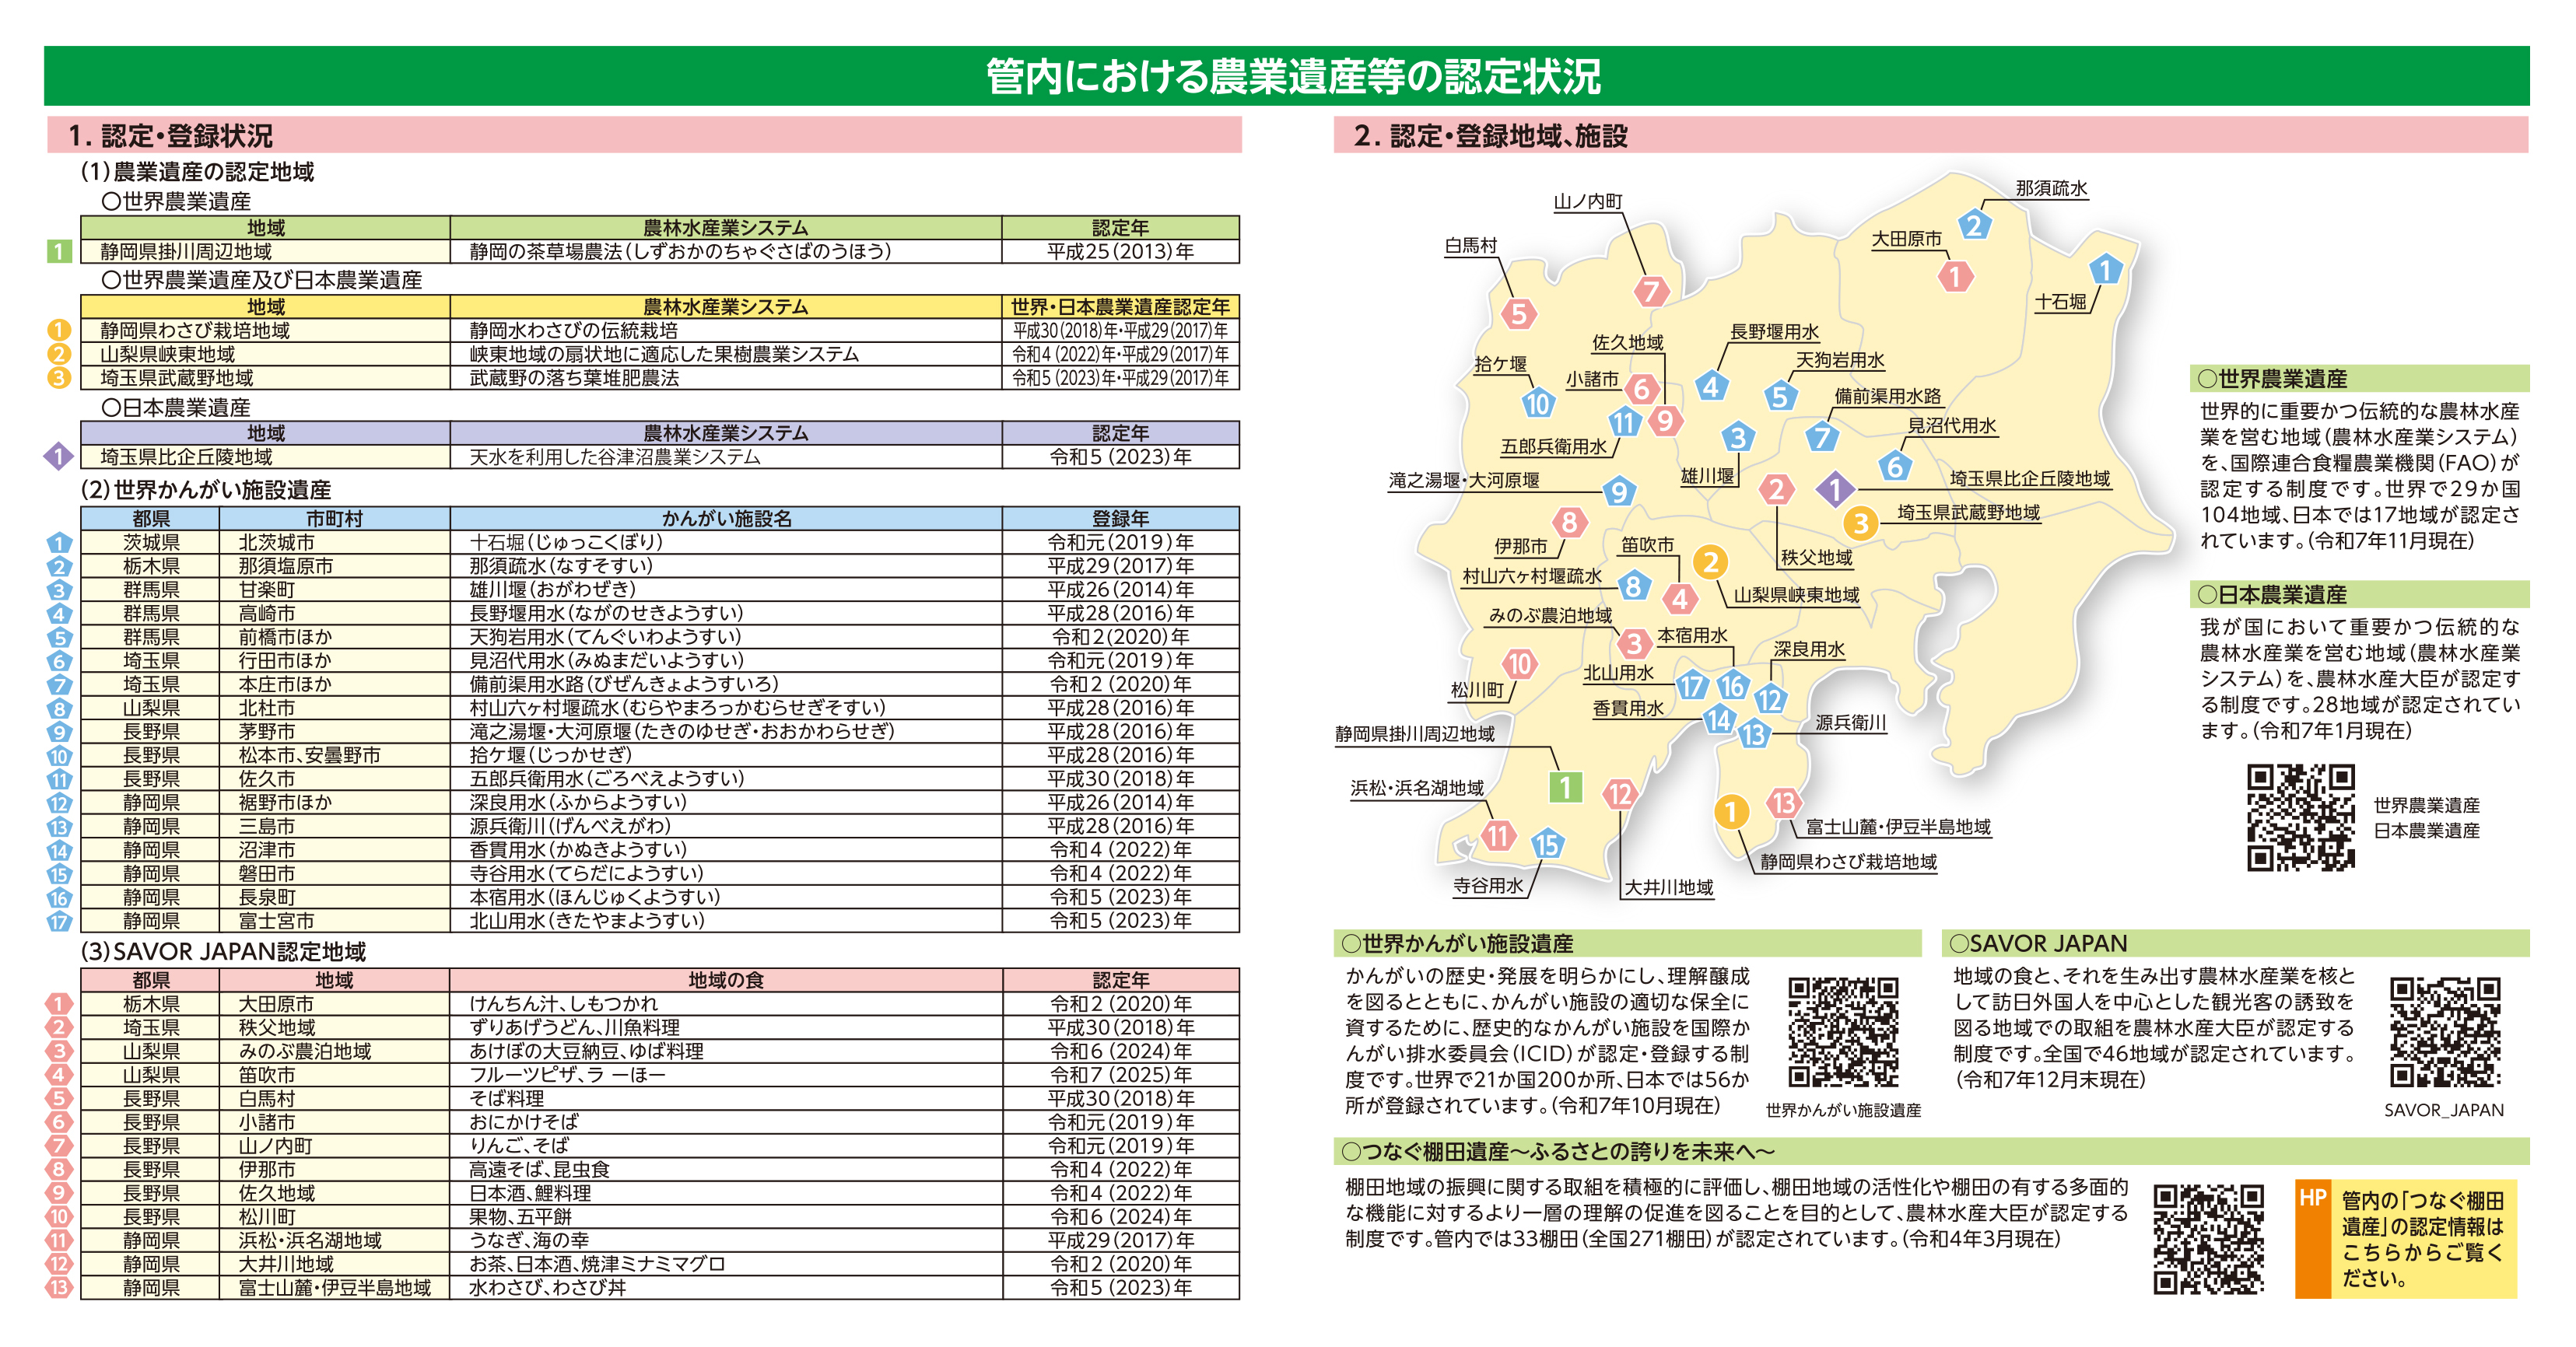Open QR code captioned SAVOR_JAPAN

[2444, 1032]
